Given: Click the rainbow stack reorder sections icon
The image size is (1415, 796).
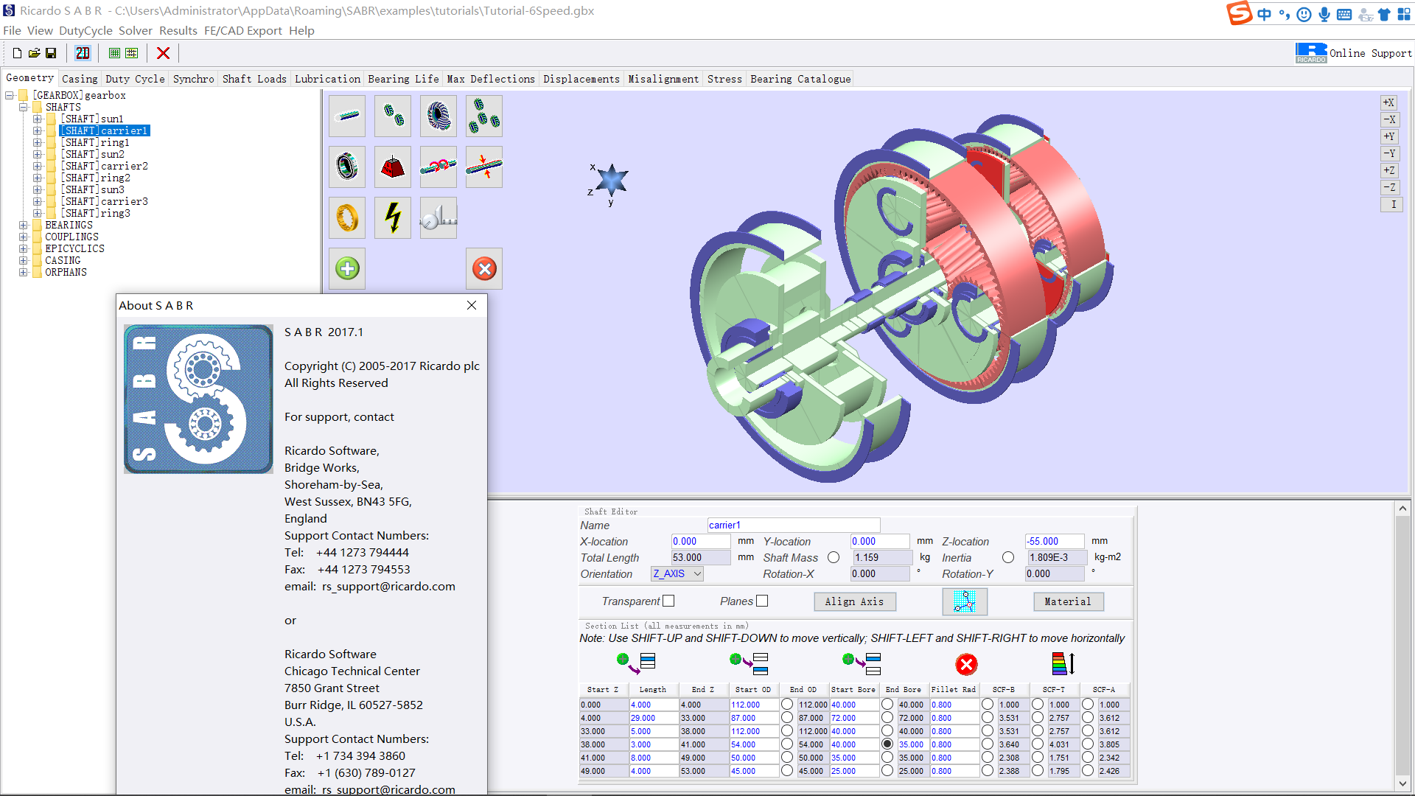Looking at the screenshot, I should coord(1063,663).
